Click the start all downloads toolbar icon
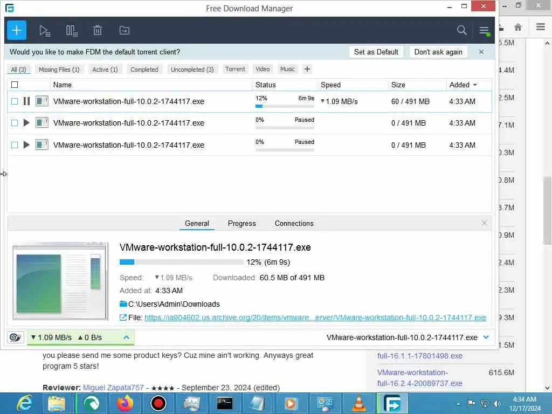552x414 pixels. tap(44, 31)
